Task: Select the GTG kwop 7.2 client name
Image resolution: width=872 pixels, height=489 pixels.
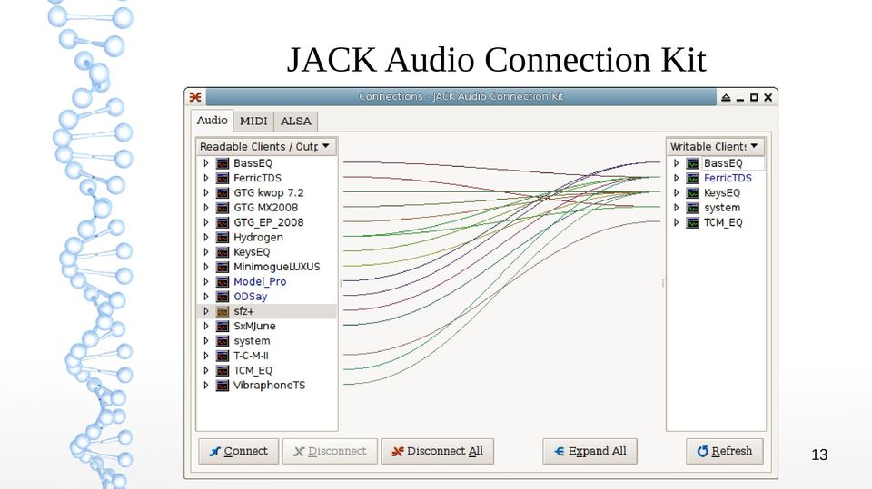Action: (269, 193)
